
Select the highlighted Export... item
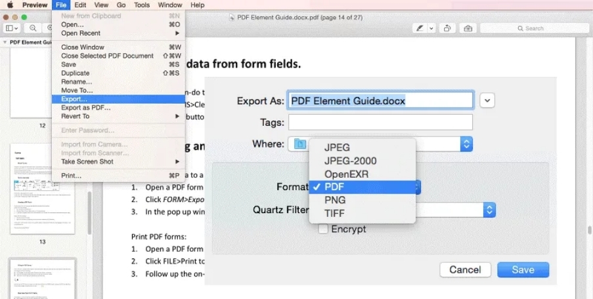click(118, 99)
